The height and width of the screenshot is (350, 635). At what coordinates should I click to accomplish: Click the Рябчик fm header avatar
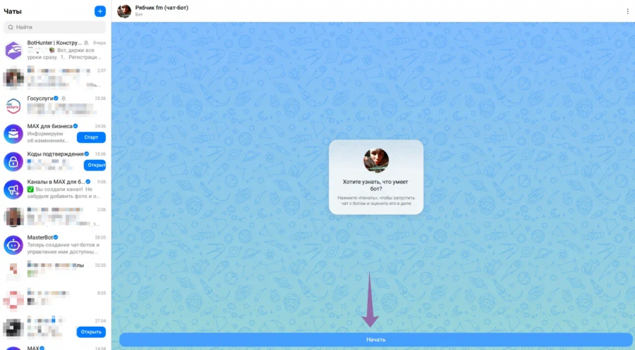click(124, 11)
